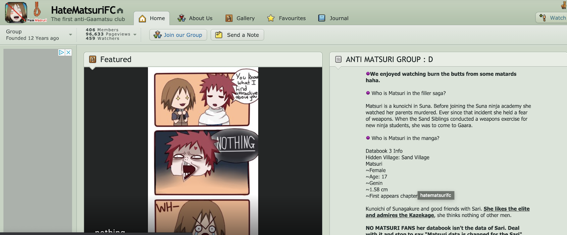Viewport: 567px width, 235px height.
Task: Click the group house icon after HateMatsuriFC title
Action: pyautogui.click(x=120, y=11)
